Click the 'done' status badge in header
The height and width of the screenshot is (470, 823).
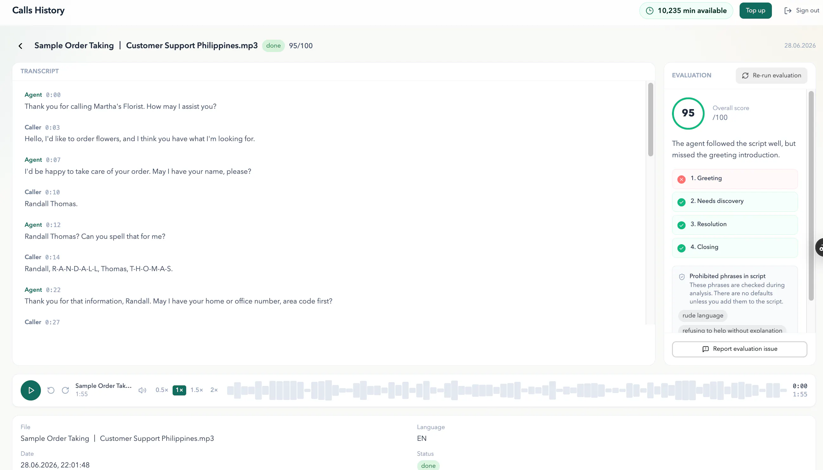tap(273, 46)
